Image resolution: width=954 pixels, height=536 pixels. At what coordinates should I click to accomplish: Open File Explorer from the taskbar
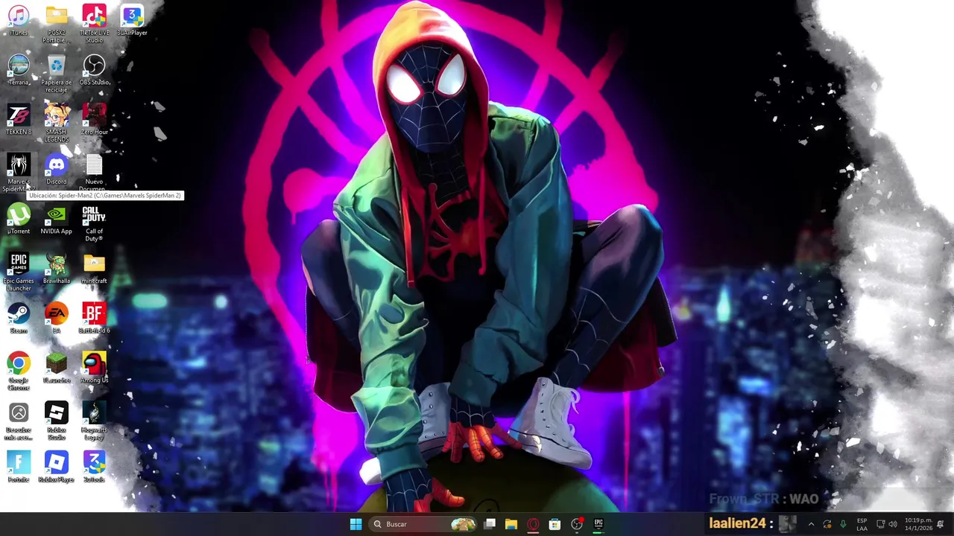pyautogui.click(x=511, y=524)
